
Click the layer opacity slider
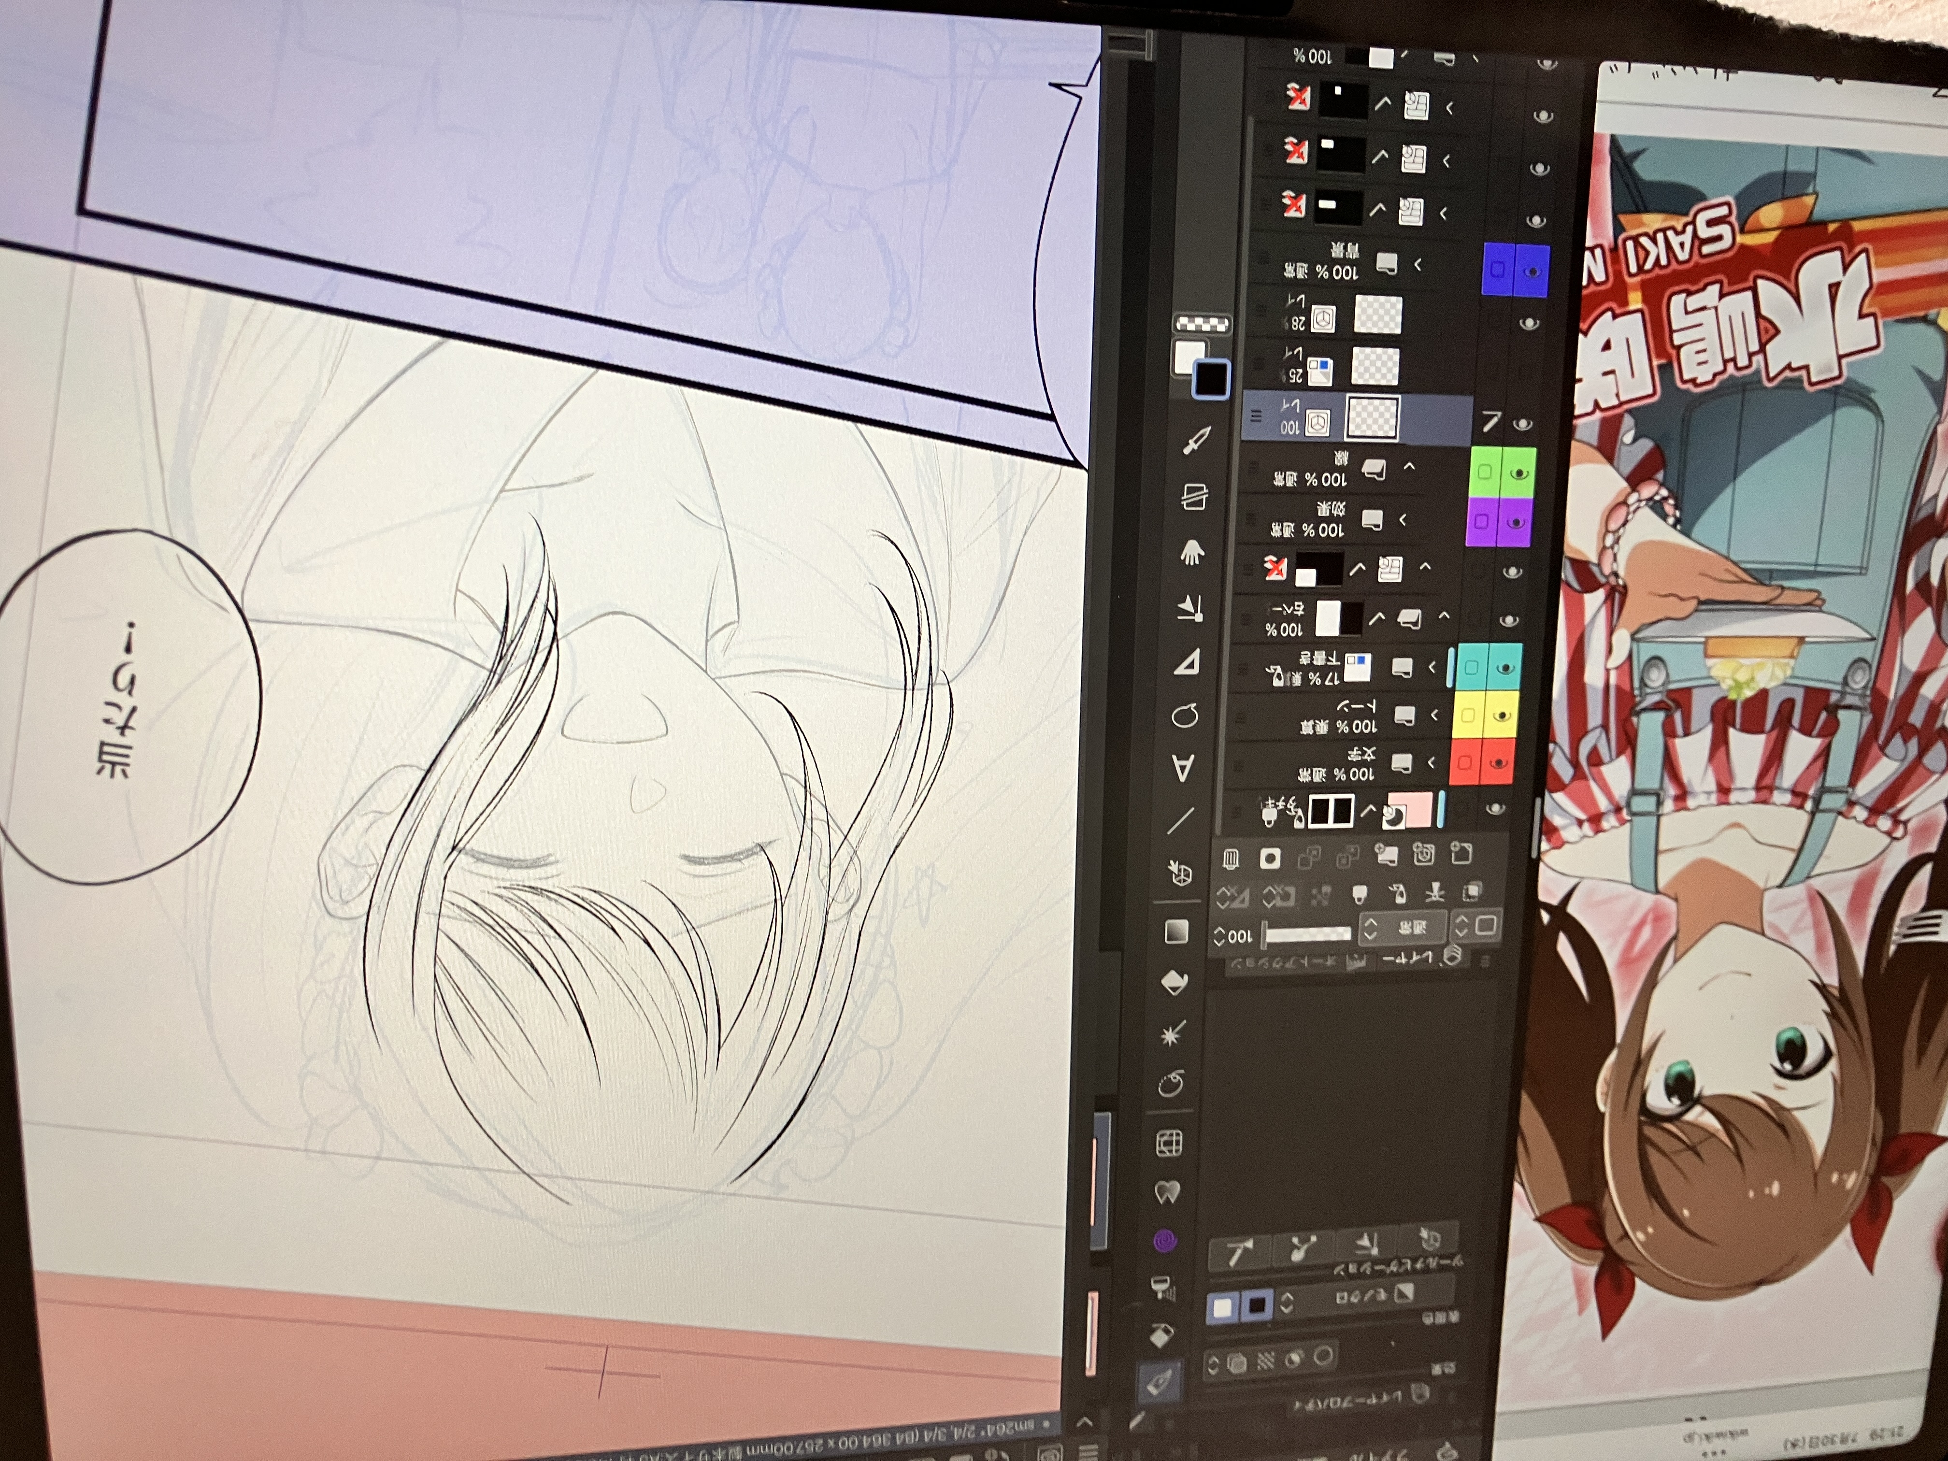pyautogui.click(x=1306, y=932)
